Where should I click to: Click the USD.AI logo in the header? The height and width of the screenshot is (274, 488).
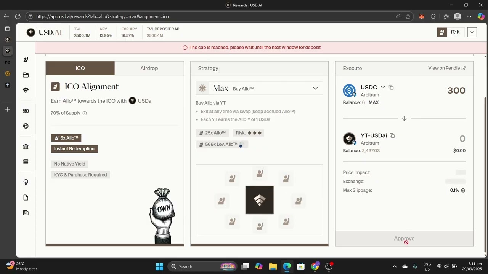44,32
